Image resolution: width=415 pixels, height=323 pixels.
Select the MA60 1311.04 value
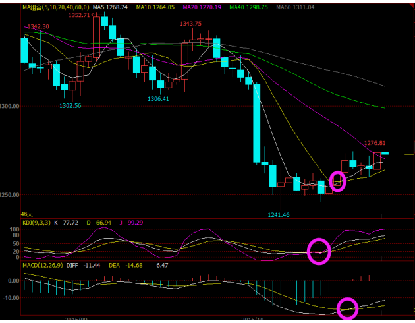pyautogui.click(x=295, y=7)
